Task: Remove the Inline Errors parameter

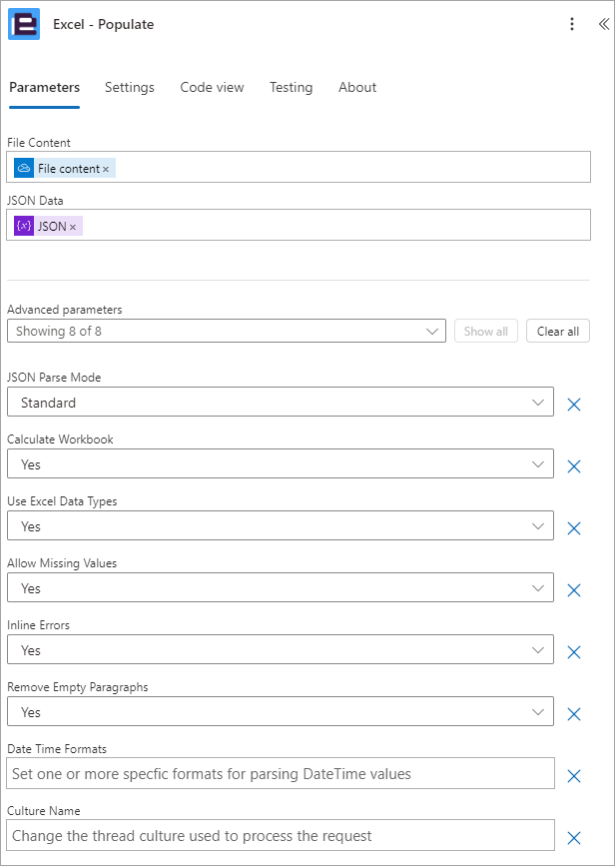Action: coord(574,651)
